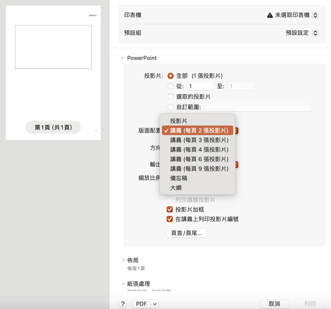Click the help question mark button
The image size is (331, 309).
pos(123,304)
